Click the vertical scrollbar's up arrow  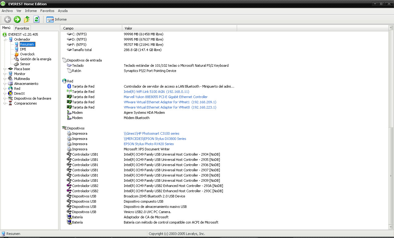tap(391, 28)
